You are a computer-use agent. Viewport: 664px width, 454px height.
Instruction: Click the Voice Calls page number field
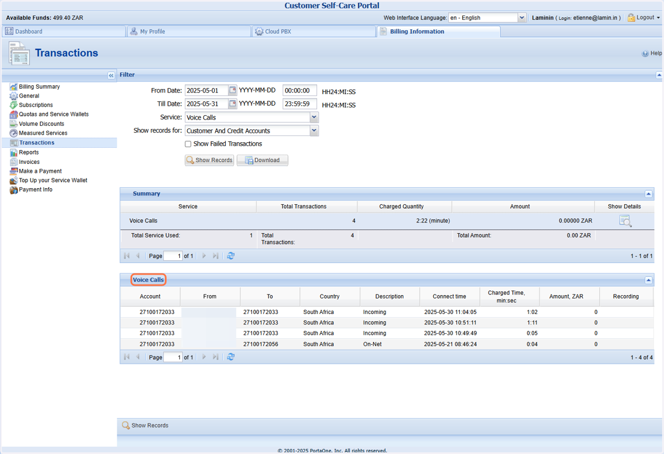173,358
